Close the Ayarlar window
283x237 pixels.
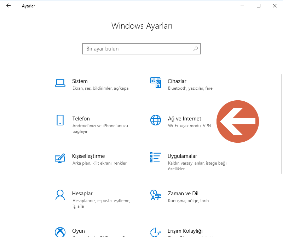click(275, 6)
